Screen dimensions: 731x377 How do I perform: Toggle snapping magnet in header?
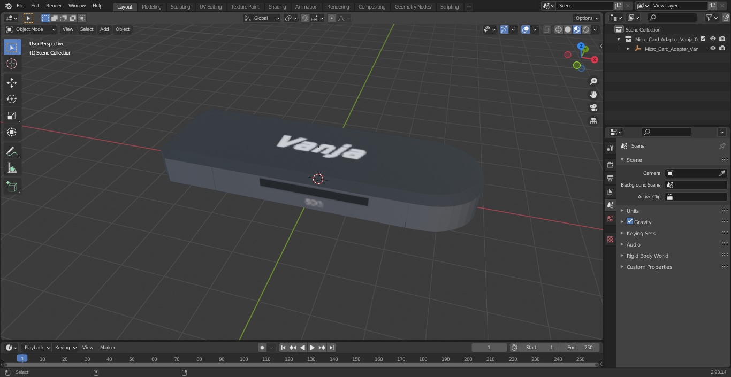coord(305,18)
